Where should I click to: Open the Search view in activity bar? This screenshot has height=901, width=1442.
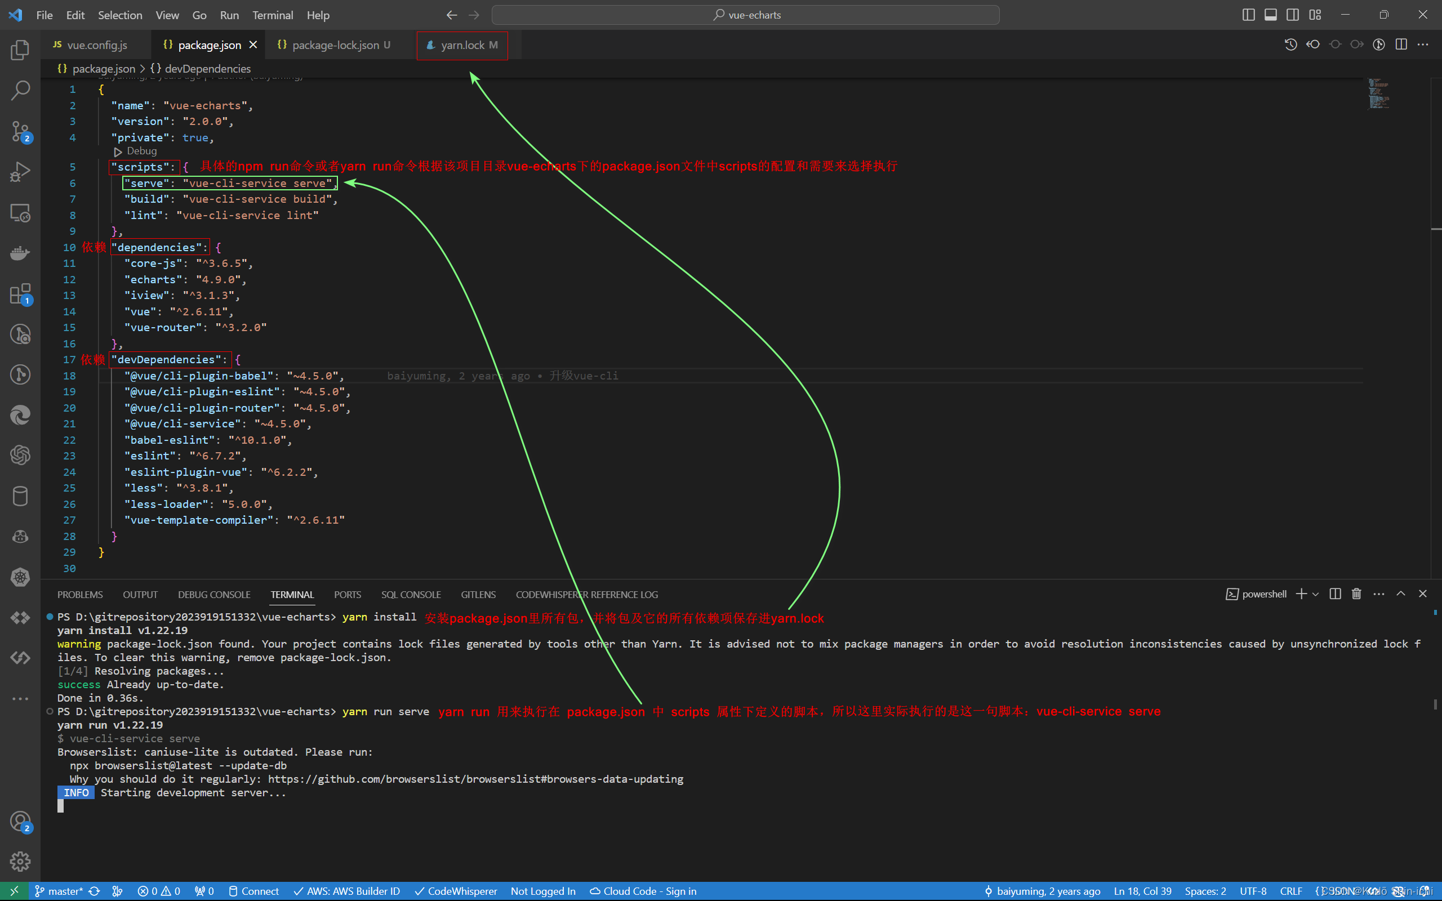coord(20,91)
